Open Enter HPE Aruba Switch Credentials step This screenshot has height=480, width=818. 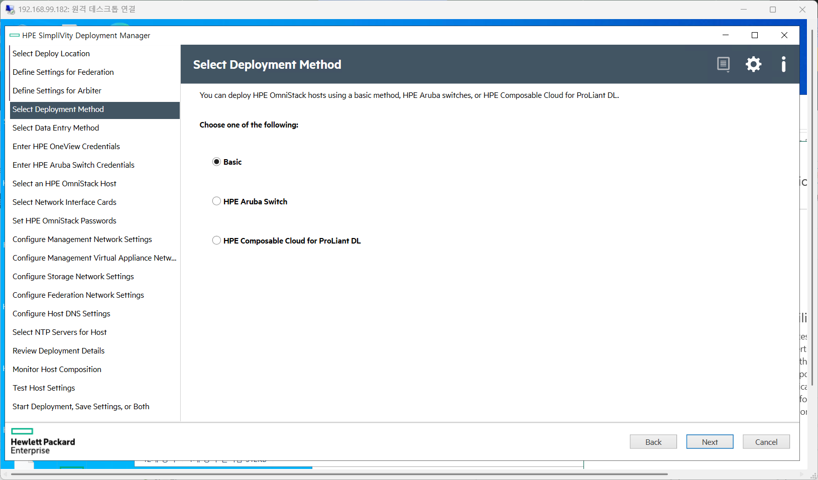coord(95,165)
